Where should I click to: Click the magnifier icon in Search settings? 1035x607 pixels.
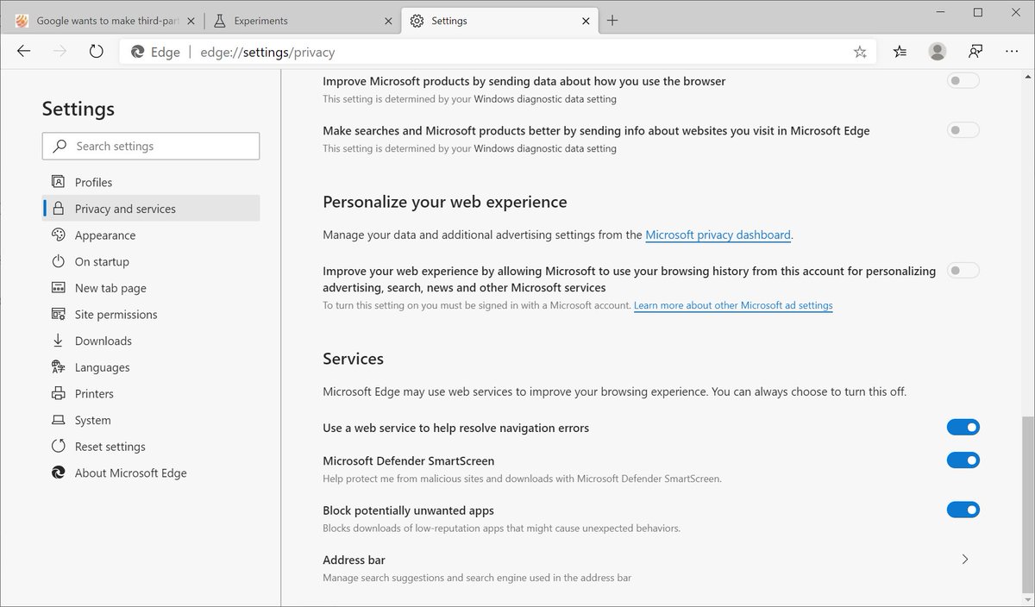60,146
